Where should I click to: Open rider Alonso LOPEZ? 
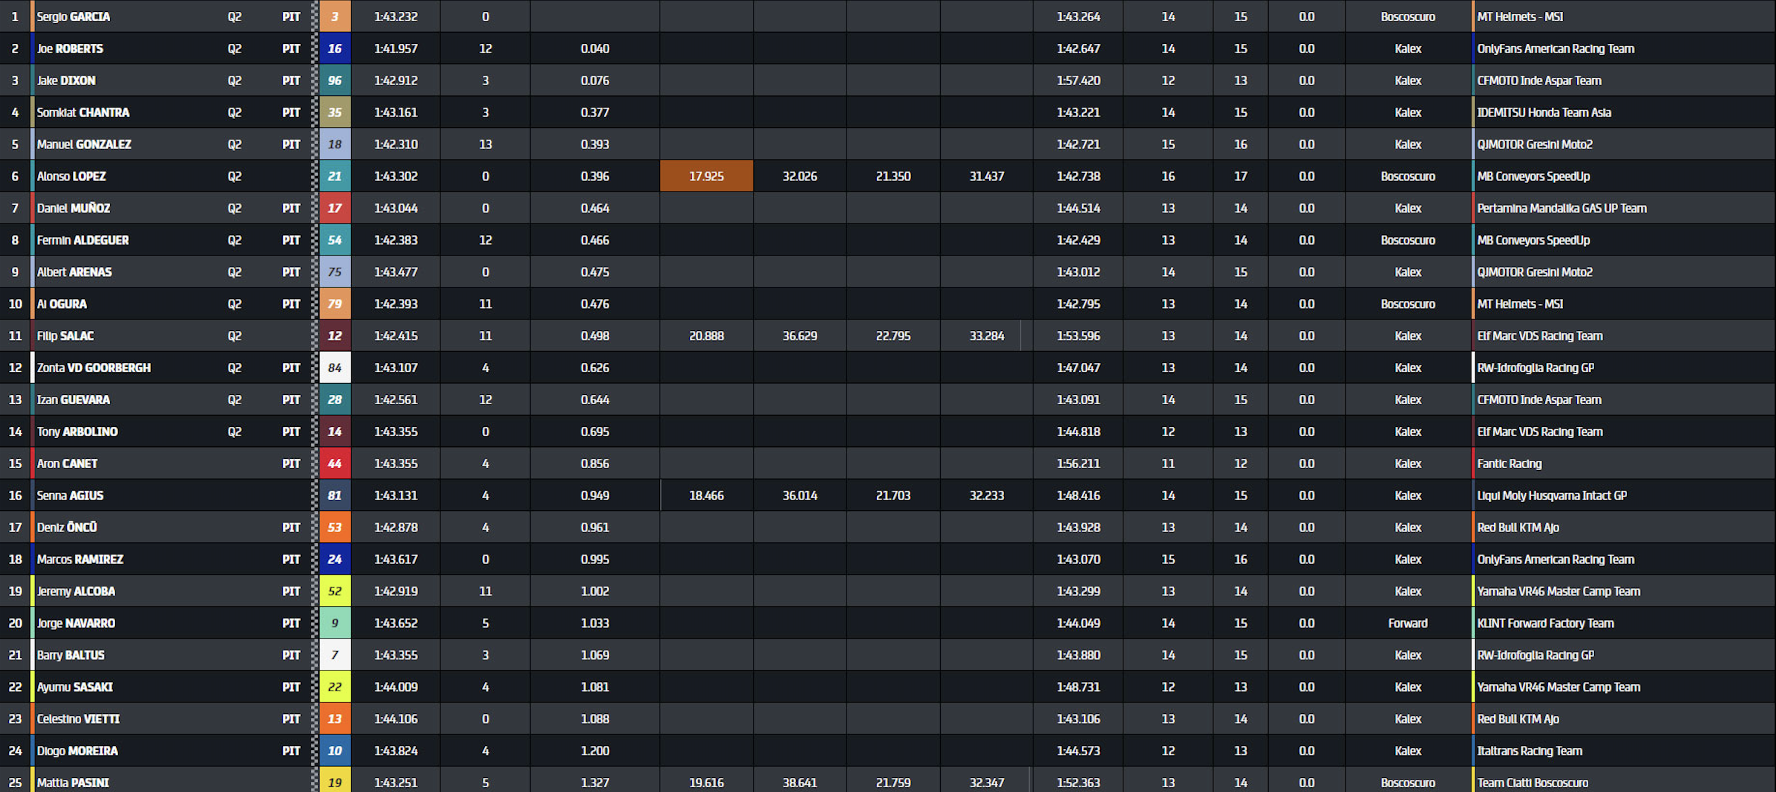point(71,176)
